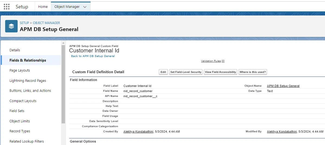Open the Details sidebar section

[15, 50]
